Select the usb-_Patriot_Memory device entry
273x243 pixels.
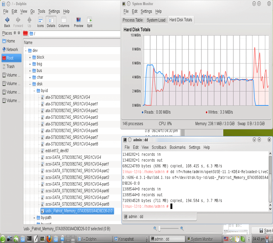click(x=77, y=211)
